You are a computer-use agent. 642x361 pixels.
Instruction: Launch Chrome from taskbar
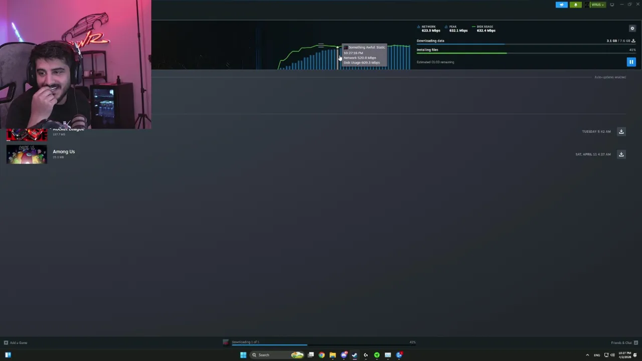point(322,355)
